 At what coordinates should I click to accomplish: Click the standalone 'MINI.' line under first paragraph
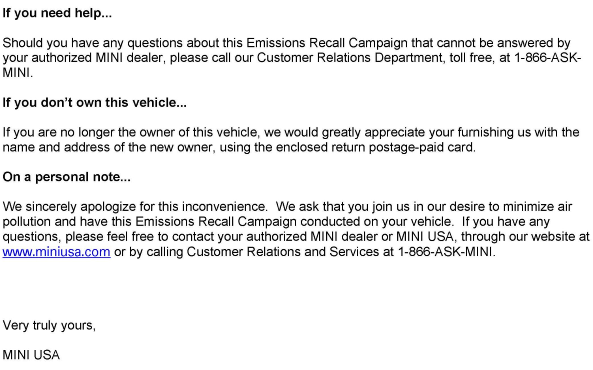point(18,73)
